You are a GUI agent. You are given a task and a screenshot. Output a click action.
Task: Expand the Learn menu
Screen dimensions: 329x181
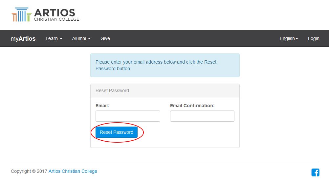[54, 39]
